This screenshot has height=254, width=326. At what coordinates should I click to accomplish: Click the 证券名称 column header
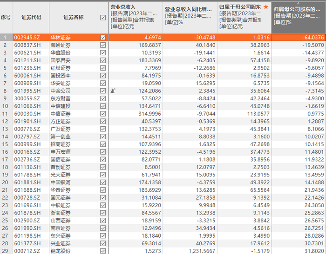(x=73, y=18)
